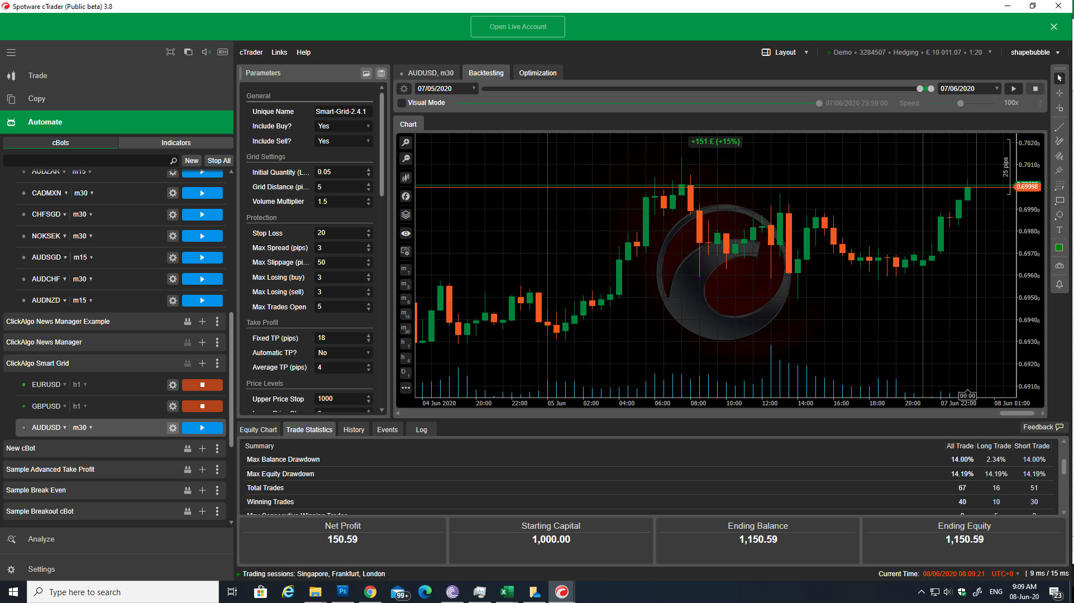Start the backtest play button
Viewport: 1074px width, 603px height.
[1014, 89]
